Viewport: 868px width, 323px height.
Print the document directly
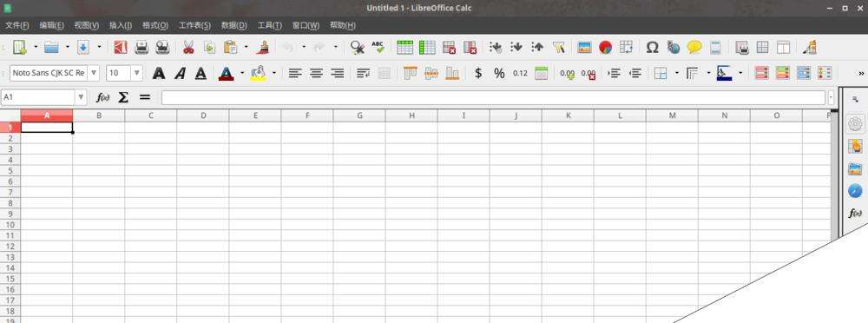[x=141, y=48]
